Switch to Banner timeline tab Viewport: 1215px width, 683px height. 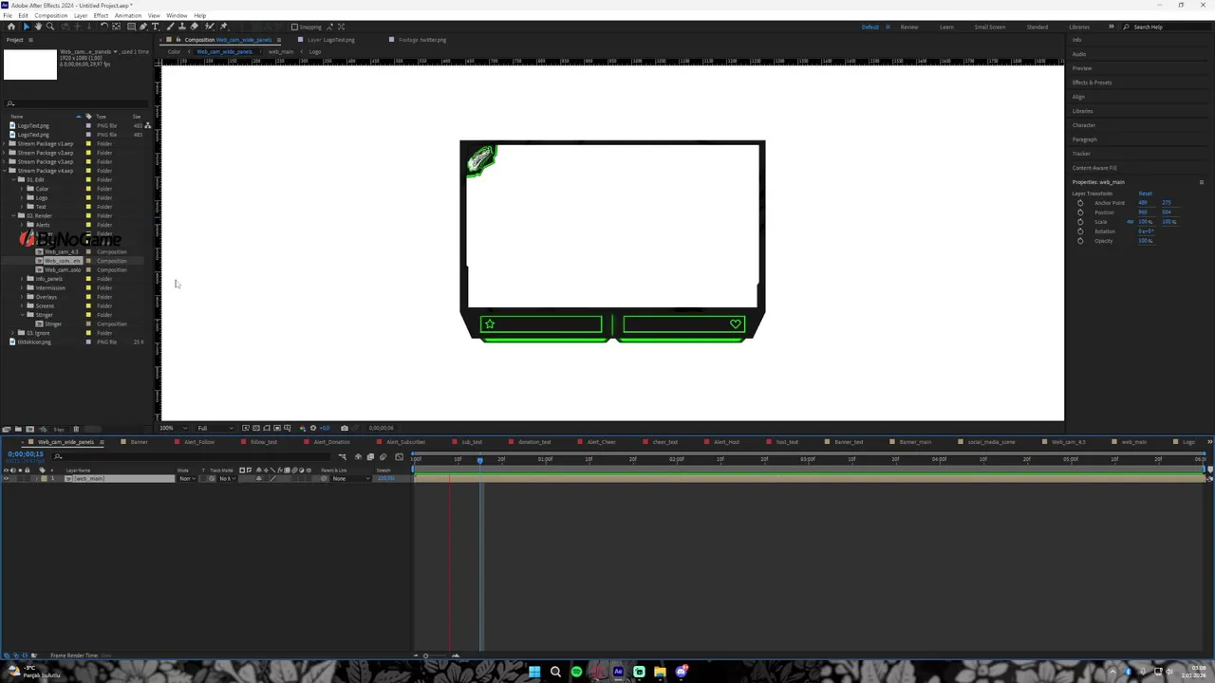point(140,442)
